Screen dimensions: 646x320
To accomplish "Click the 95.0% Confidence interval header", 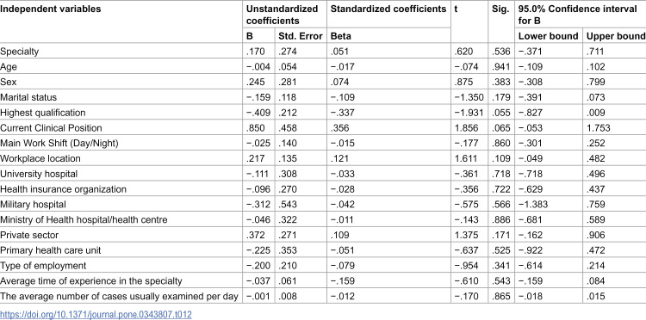I will pyautogui.click(x=578, y=15).
